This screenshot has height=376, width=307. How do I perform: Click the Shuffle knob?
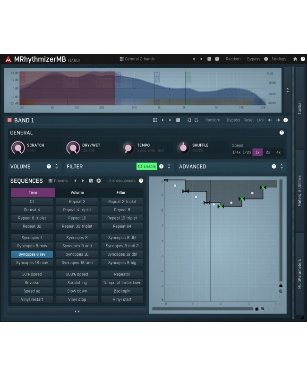[x=183, y=148]
